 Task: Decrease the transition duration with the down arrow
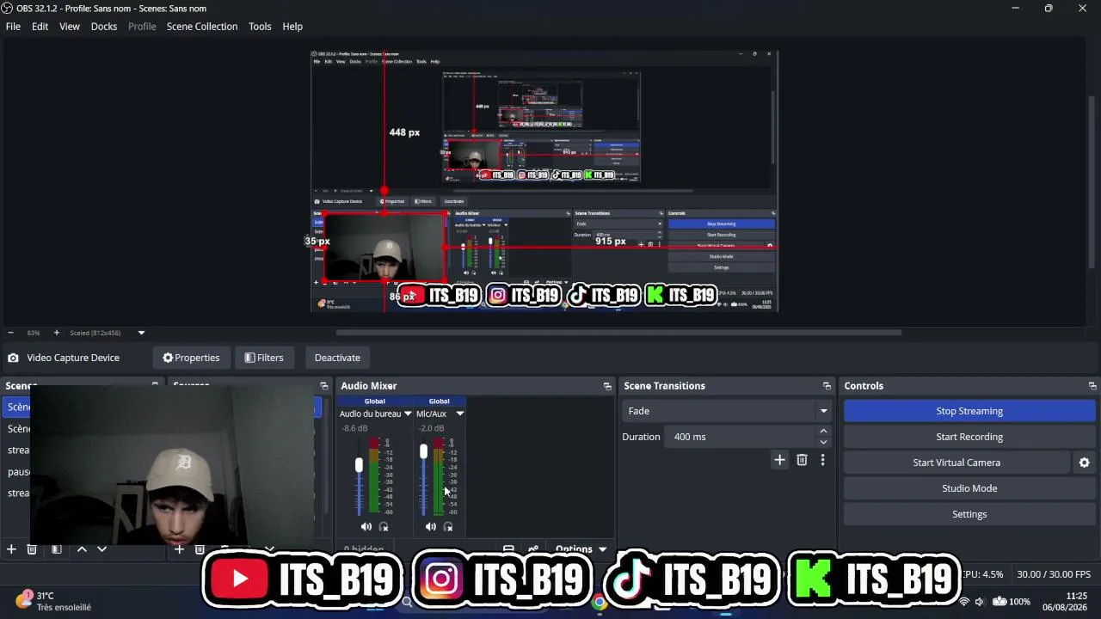click(x=823, y=442)
